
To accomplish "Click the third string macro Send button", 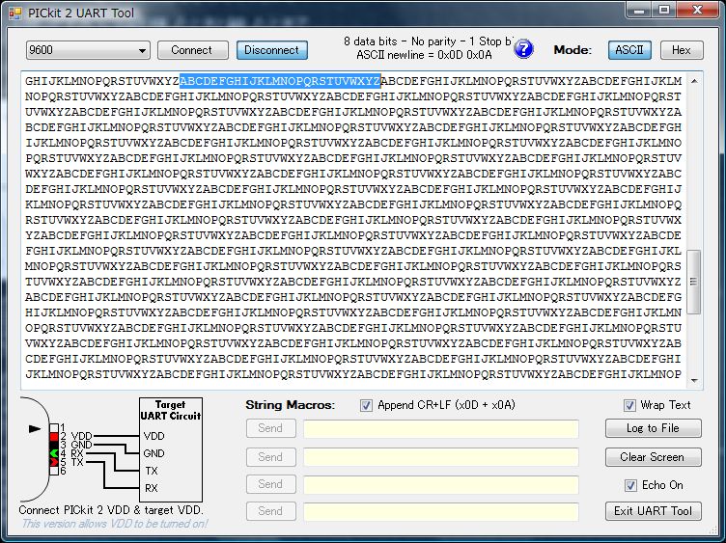I will click(x=271, y=484).
